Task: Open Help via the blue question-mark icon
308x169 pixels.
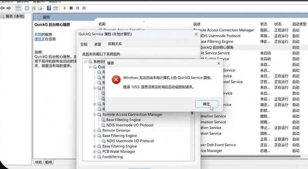Action: click(x=49, y=8)
